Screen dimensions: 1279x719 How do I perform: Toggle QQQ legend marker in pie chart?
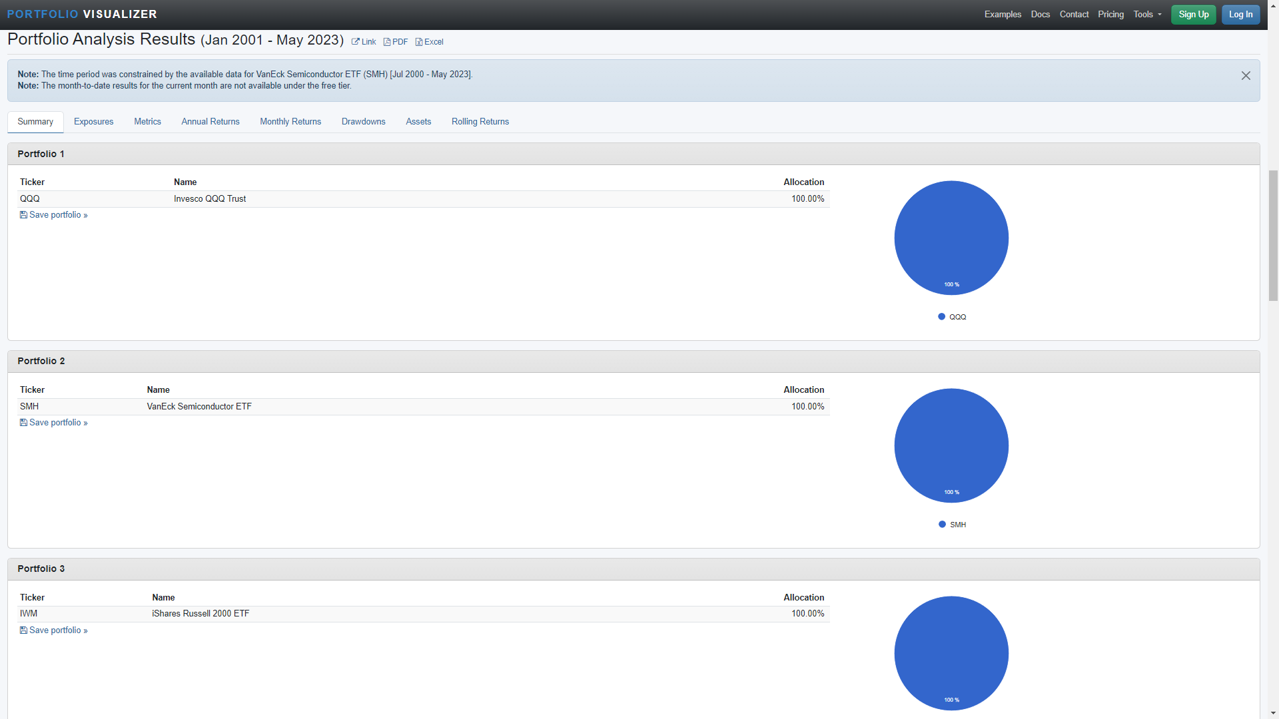(941, 317)
